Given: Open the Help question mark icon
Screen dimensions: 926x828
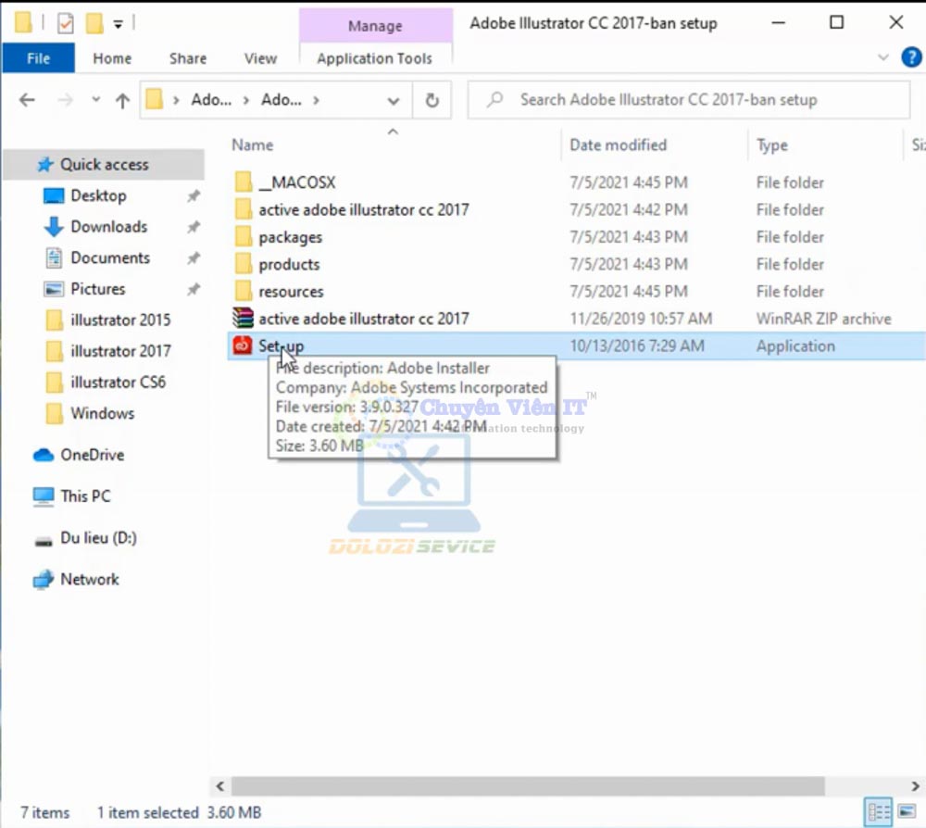Looking at the screenshot, I should tap(911, 57).
